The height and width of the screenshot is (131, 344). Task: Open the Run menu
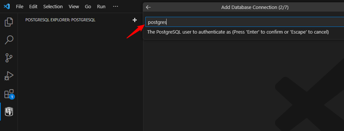click(101, 7)
